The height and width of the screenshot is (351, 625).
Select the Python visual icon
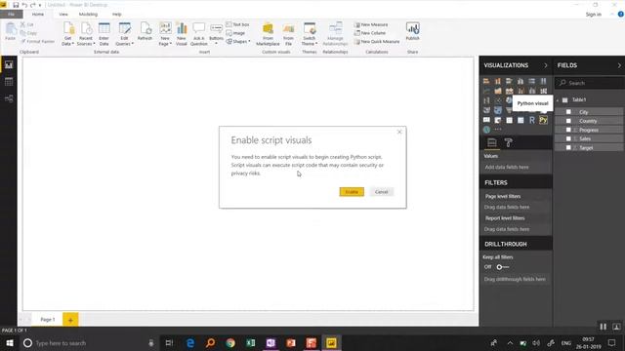543,120
